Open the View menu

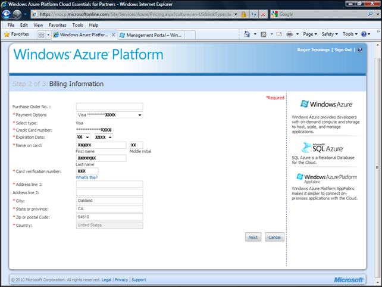click(x=38, y=25)
